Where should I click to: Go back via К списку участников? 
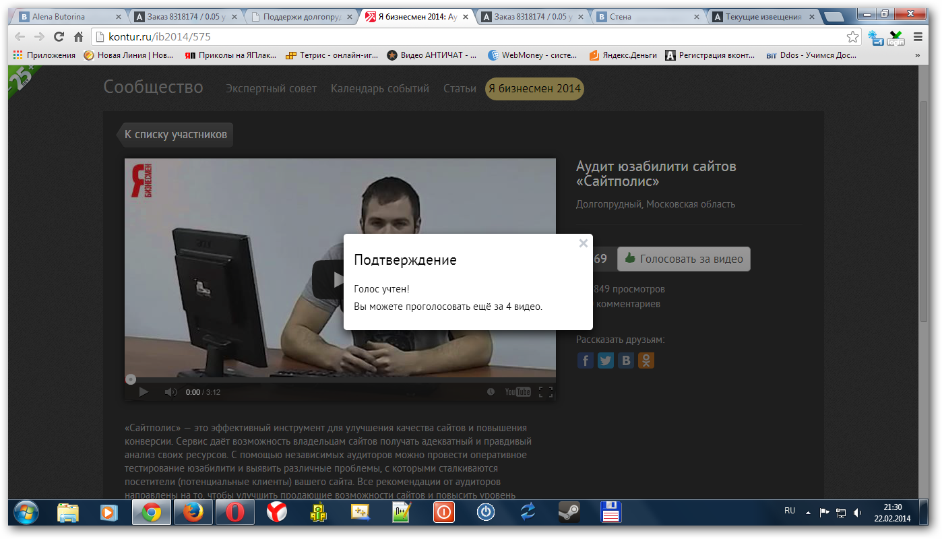(175, 135)
